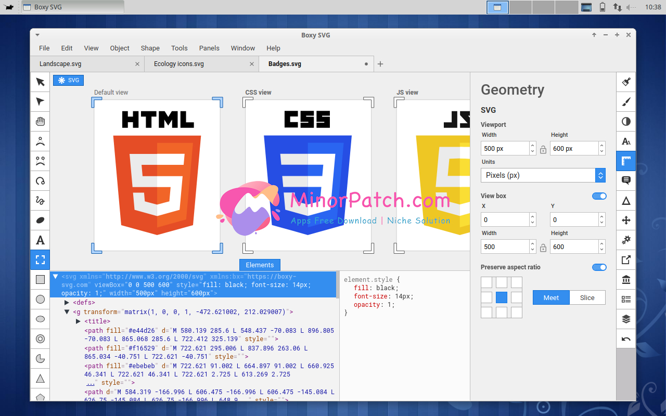Open the Compositing half-circle panel
The image size is (666, 416).
(x=626, y=121)
